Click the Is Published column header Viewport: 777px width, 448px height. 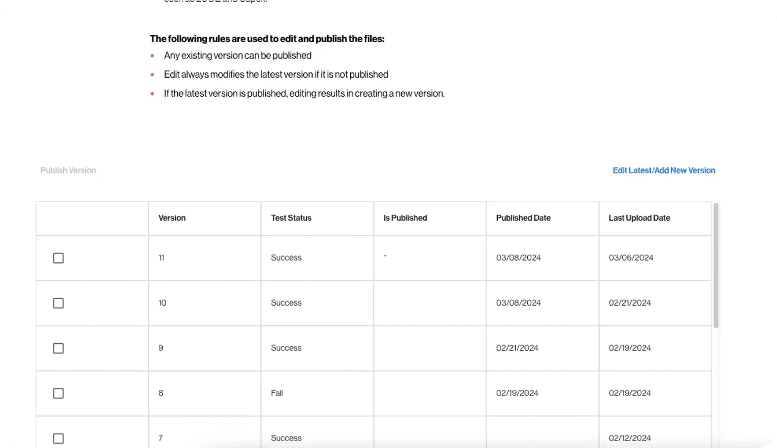tap(405, 218)
